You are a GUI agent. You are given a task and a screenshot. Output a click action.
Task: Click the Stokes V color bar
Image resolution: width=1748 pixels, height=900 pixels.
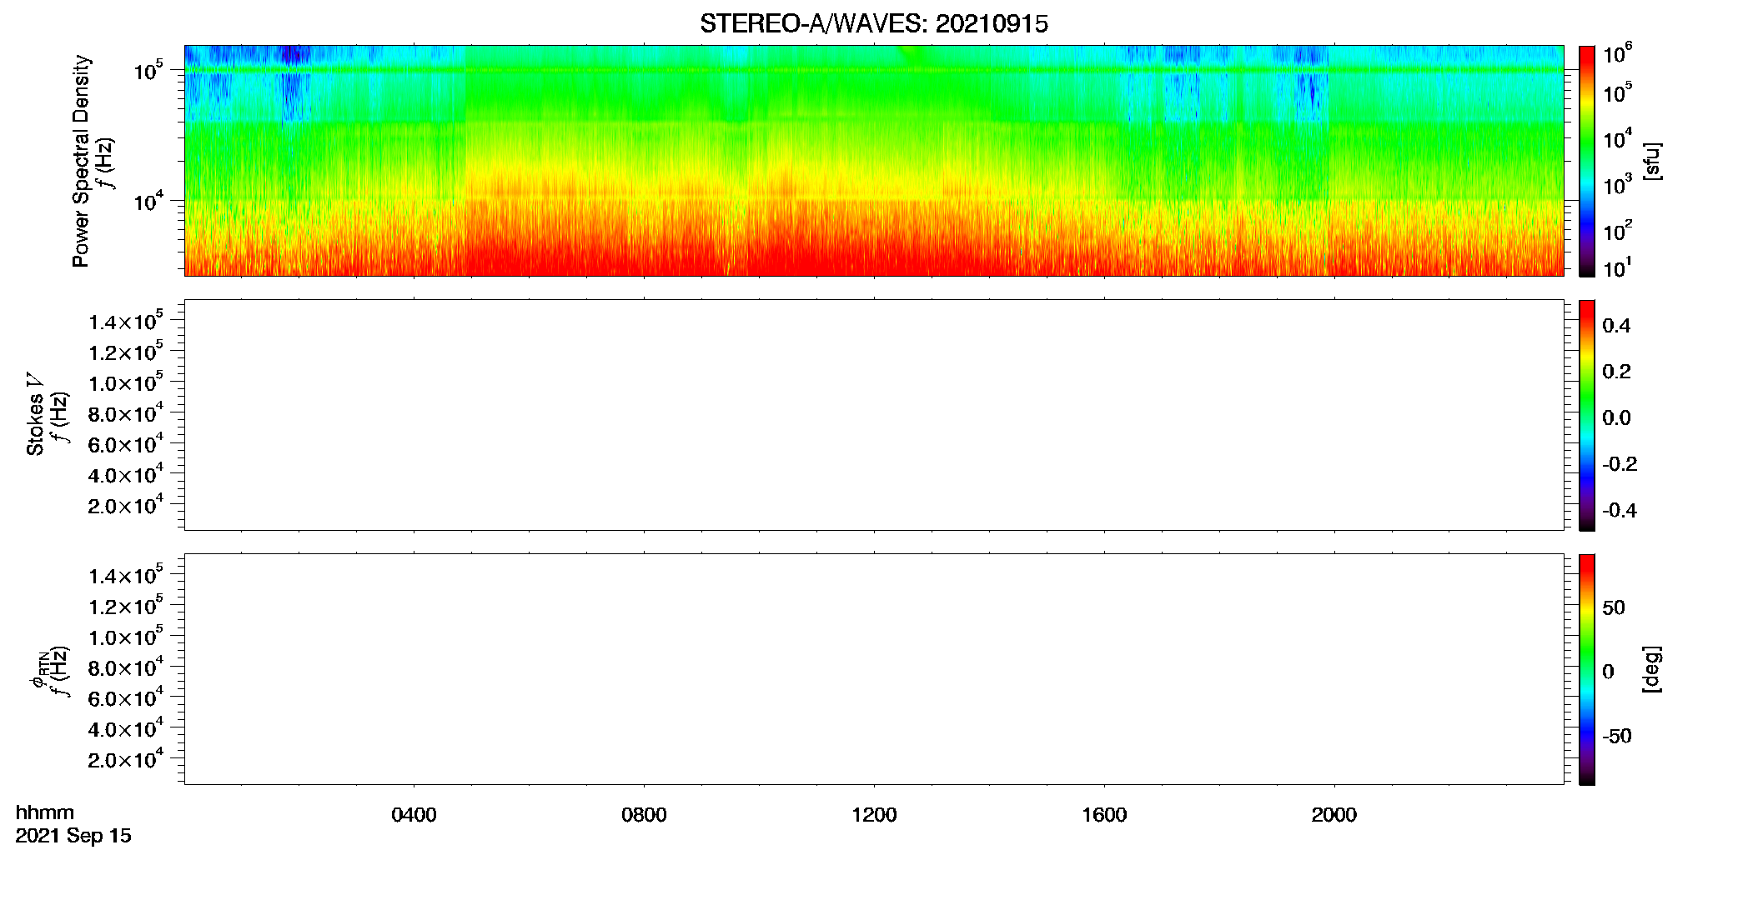1587,415
